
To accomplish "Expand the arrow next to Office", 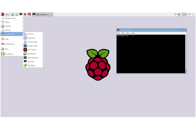I will click(x=22, y=22).
